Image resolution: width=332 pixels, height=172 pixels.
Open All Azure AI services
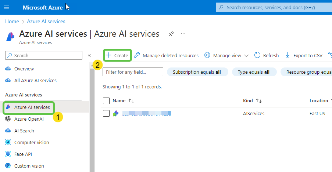pos(35,80)
